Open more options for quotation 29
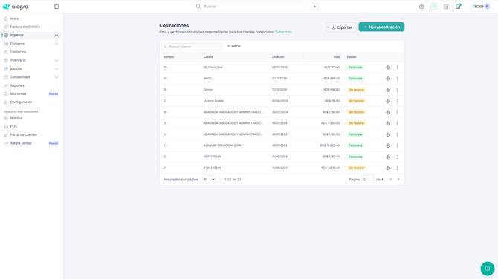The height and width of the screenshot is (279, 498). (398, 79)
